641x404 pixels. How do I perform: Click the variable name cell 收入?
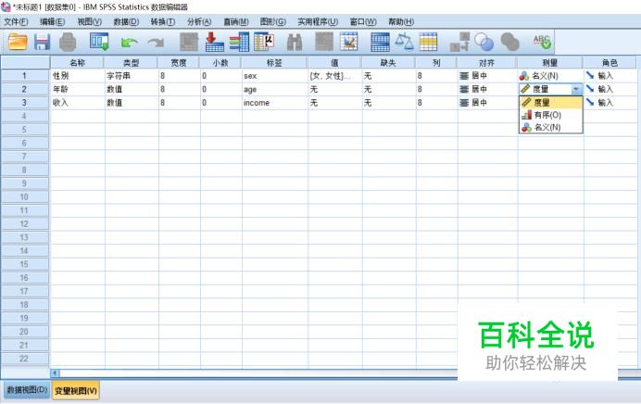tap(78, 103)
